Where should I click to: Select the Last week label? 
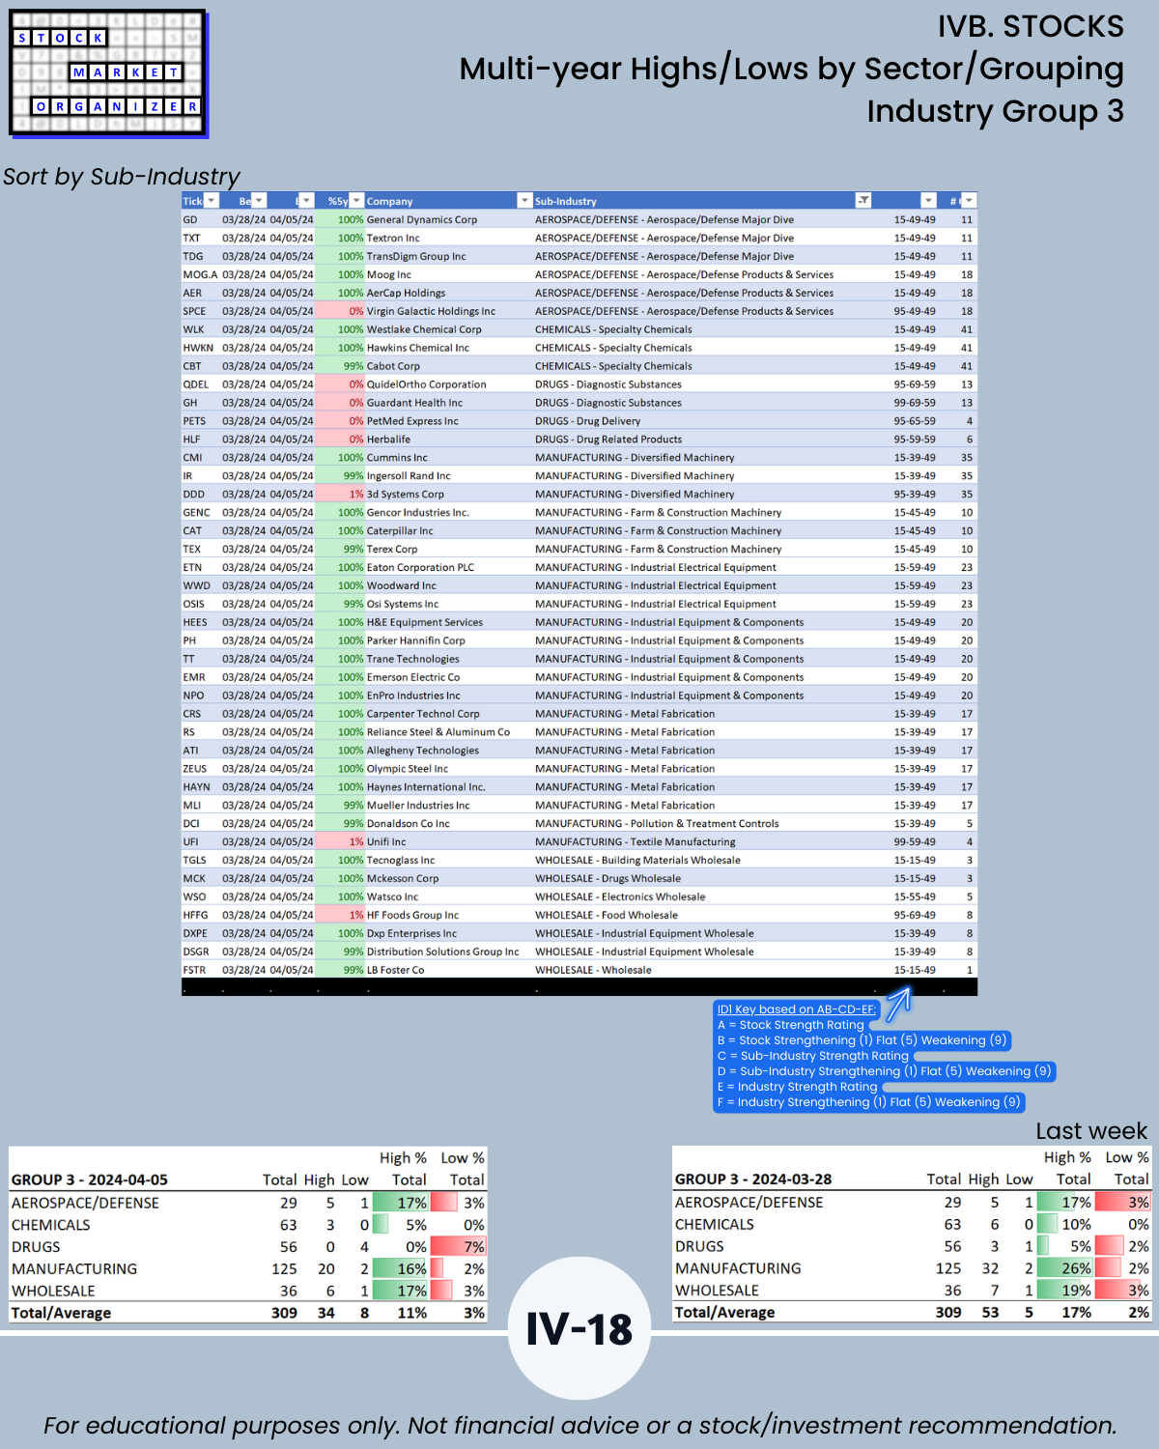pos(1091,1131)
